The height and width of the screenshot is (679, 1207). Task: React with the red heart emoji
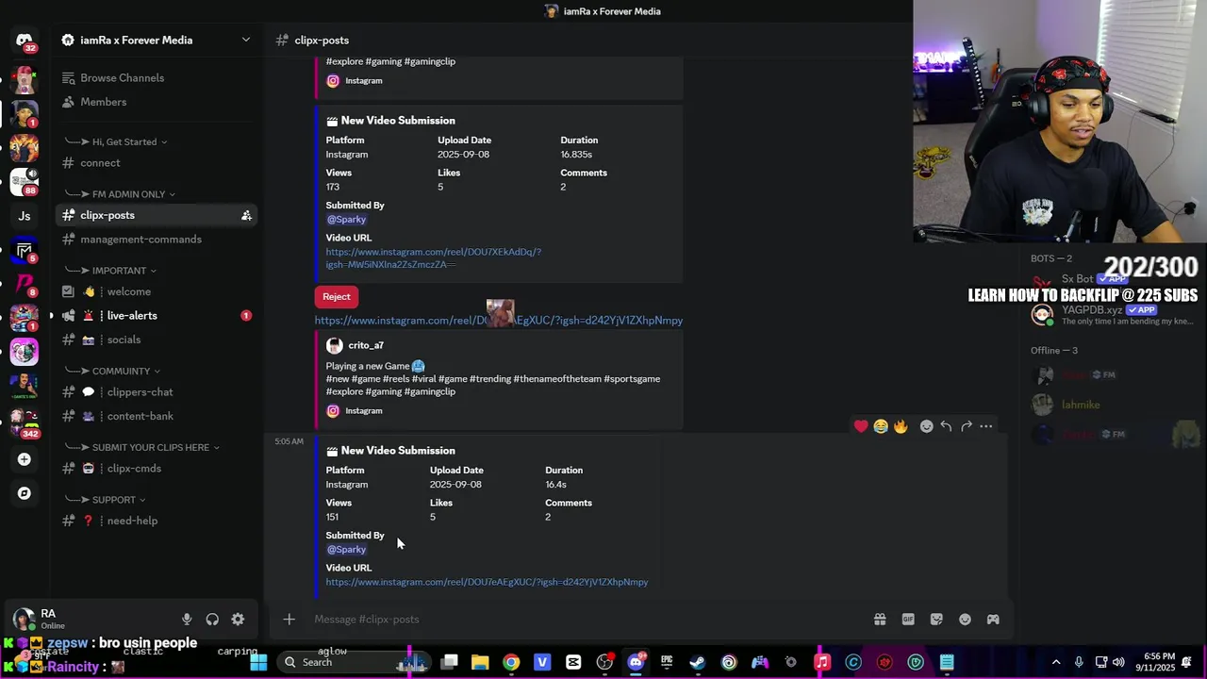[x=861, y=426]
